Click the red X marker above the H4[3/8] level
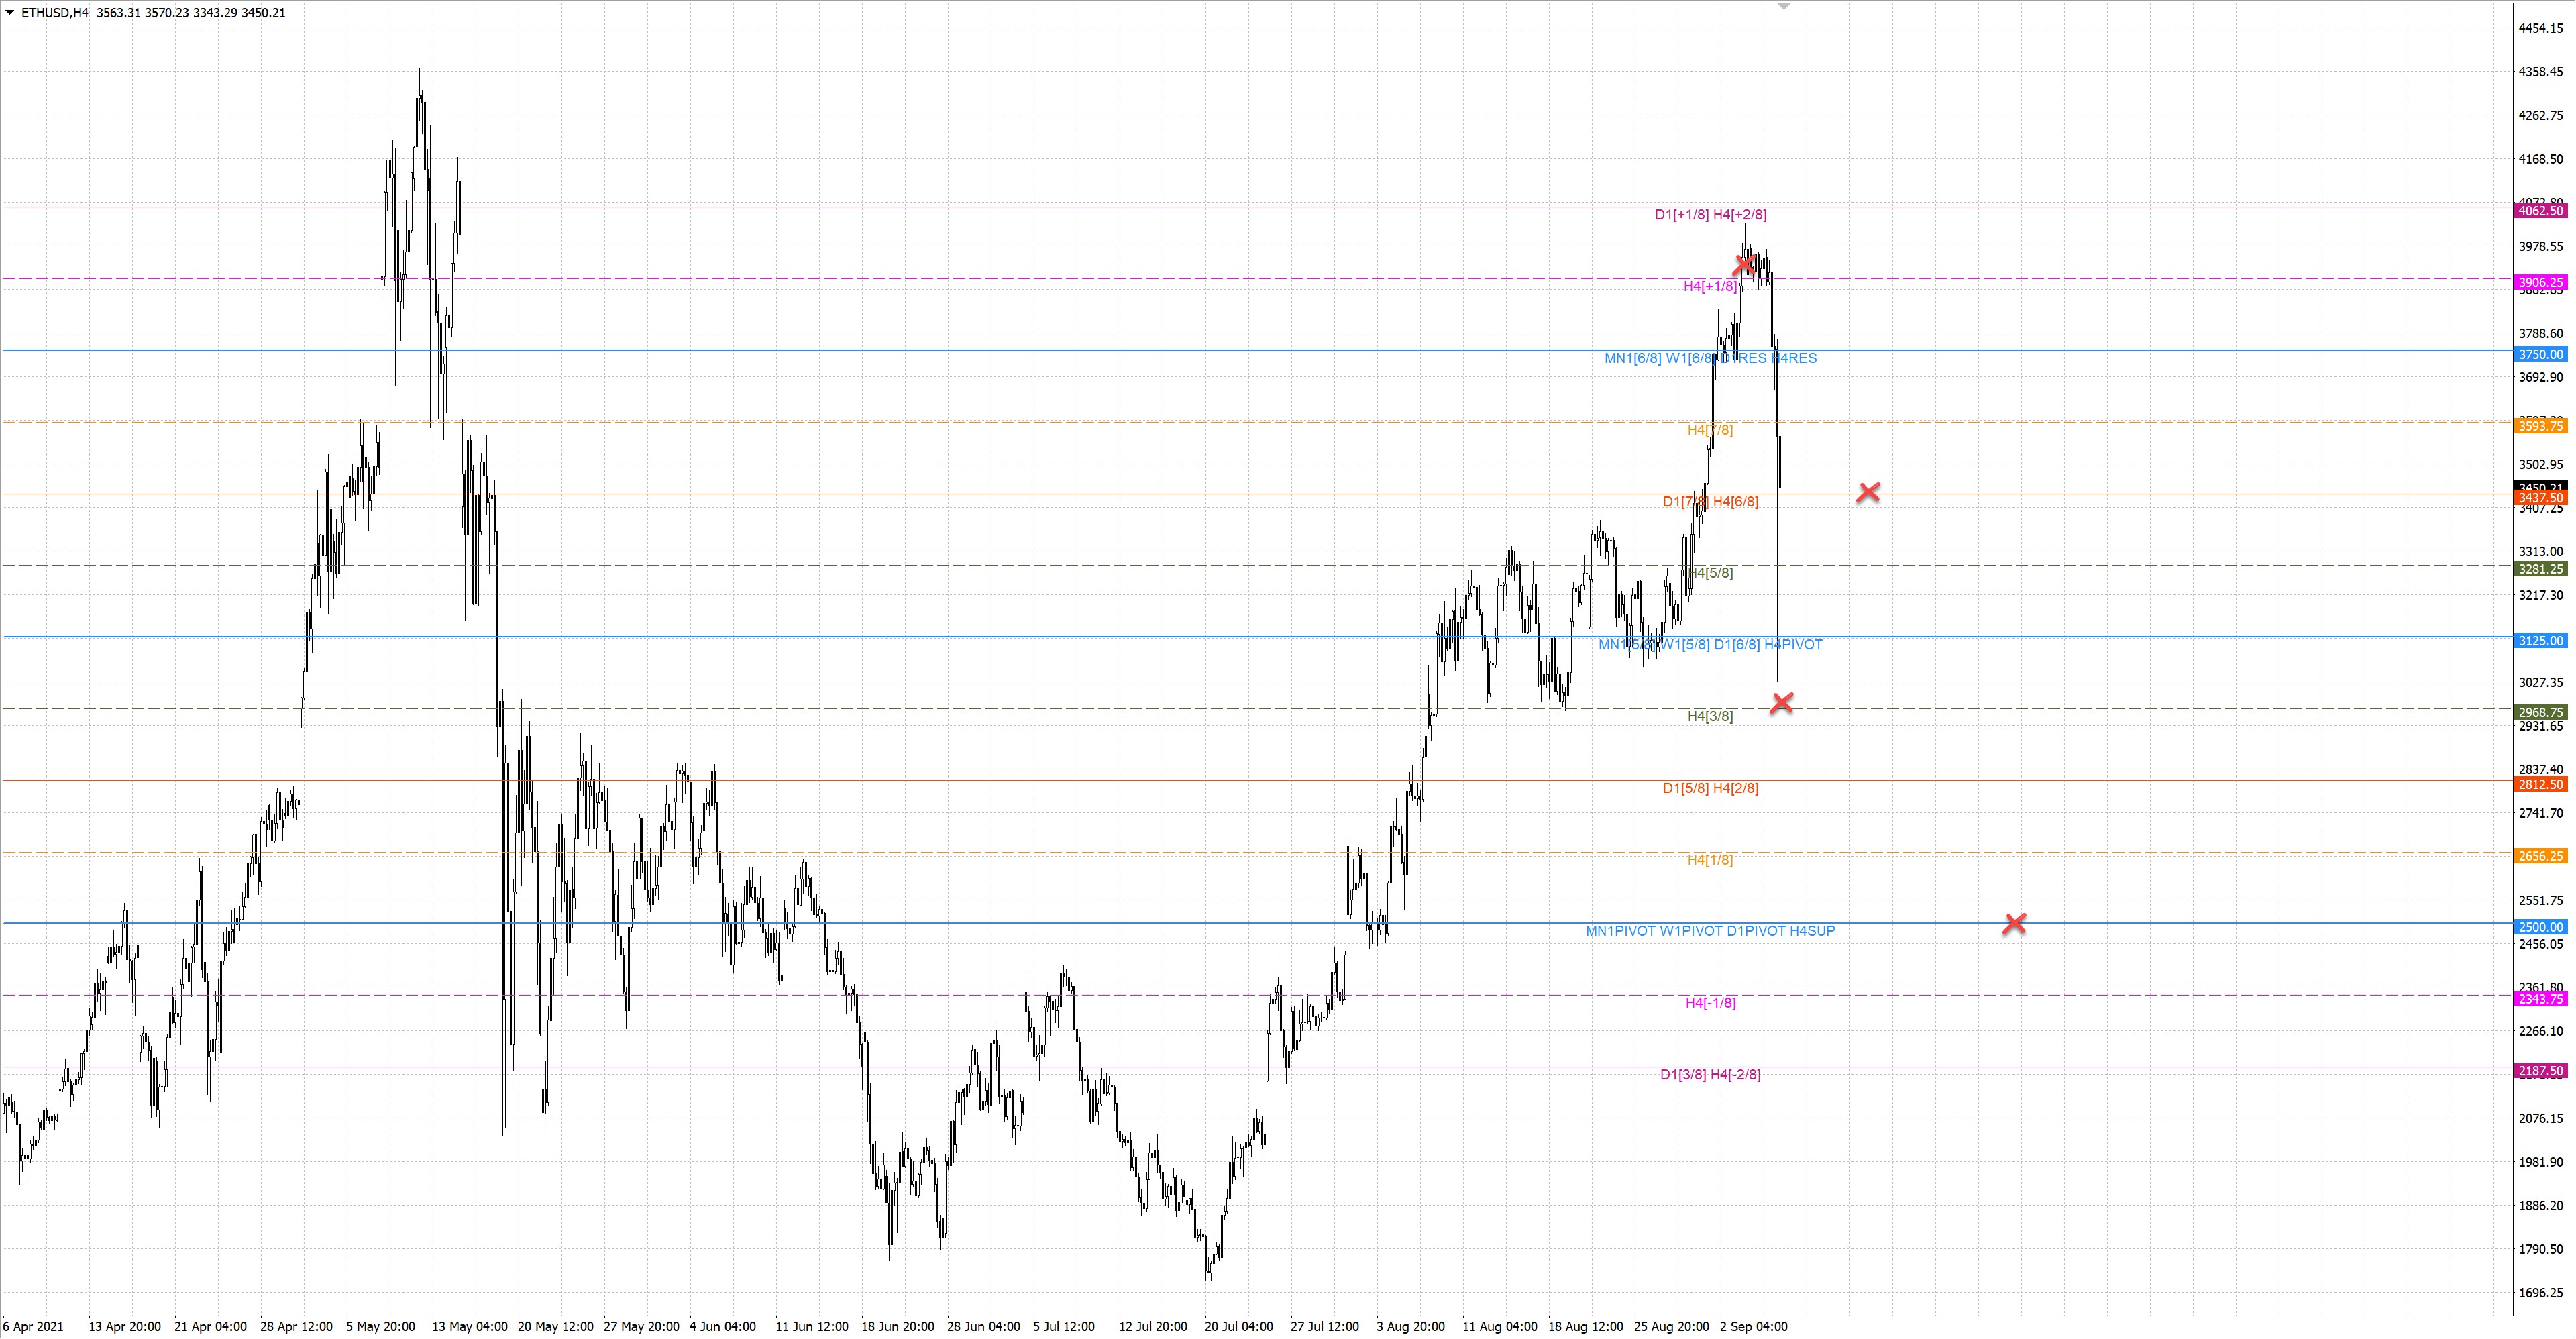 point(1781,703)
